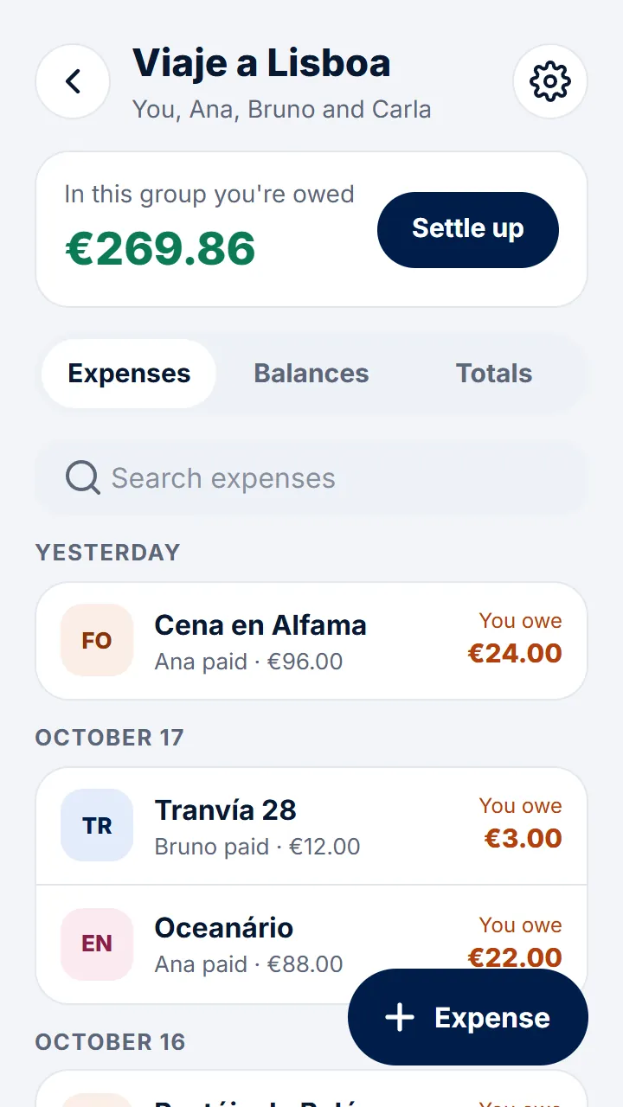This screenshot has height=1107, width=623.
Task: Tap the TR category badge for Tranvía 28
Action: [x=97, y=825]
